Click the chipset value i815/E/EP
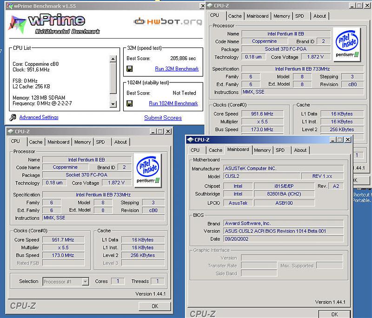The width and height of the screenshot is (372, 318). tap(284, 186)
